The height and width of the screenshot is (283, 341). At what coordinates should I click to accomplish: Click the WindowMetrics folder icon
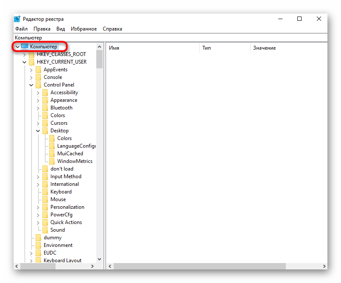52,161
